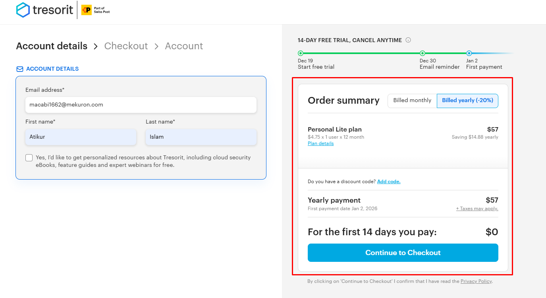Image resolution: width=546 pixels, height=298 pixels.
Task: Click the First payment timeline dot
Action: tap(469, 53)
